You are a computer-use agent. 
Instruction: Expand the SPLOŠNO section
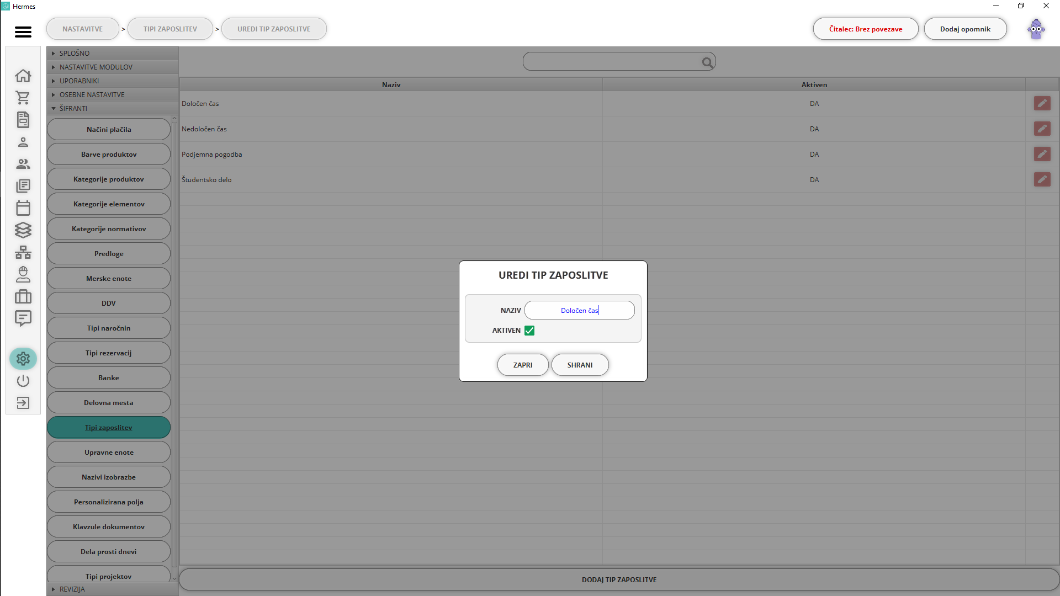click(113, 53)
